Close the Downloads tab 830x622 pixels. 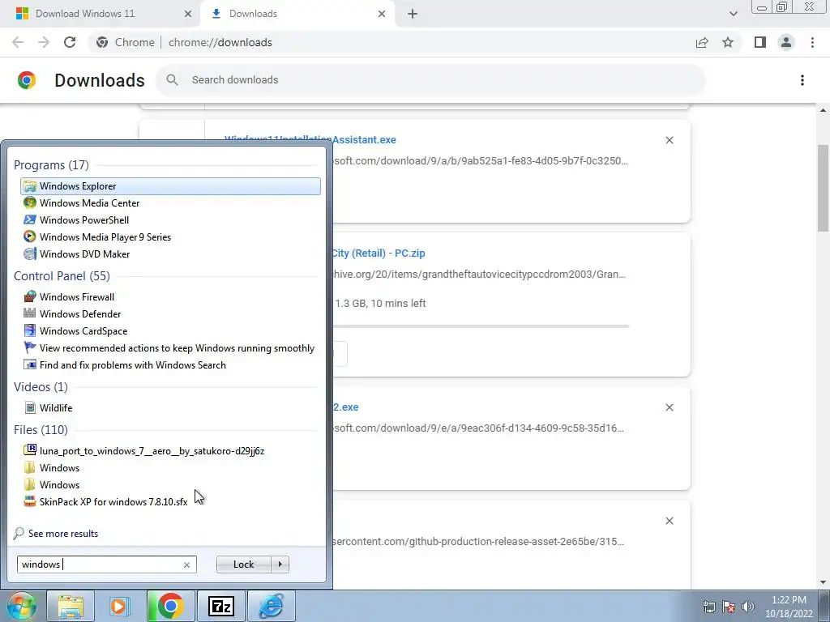[x=382, y=15]
